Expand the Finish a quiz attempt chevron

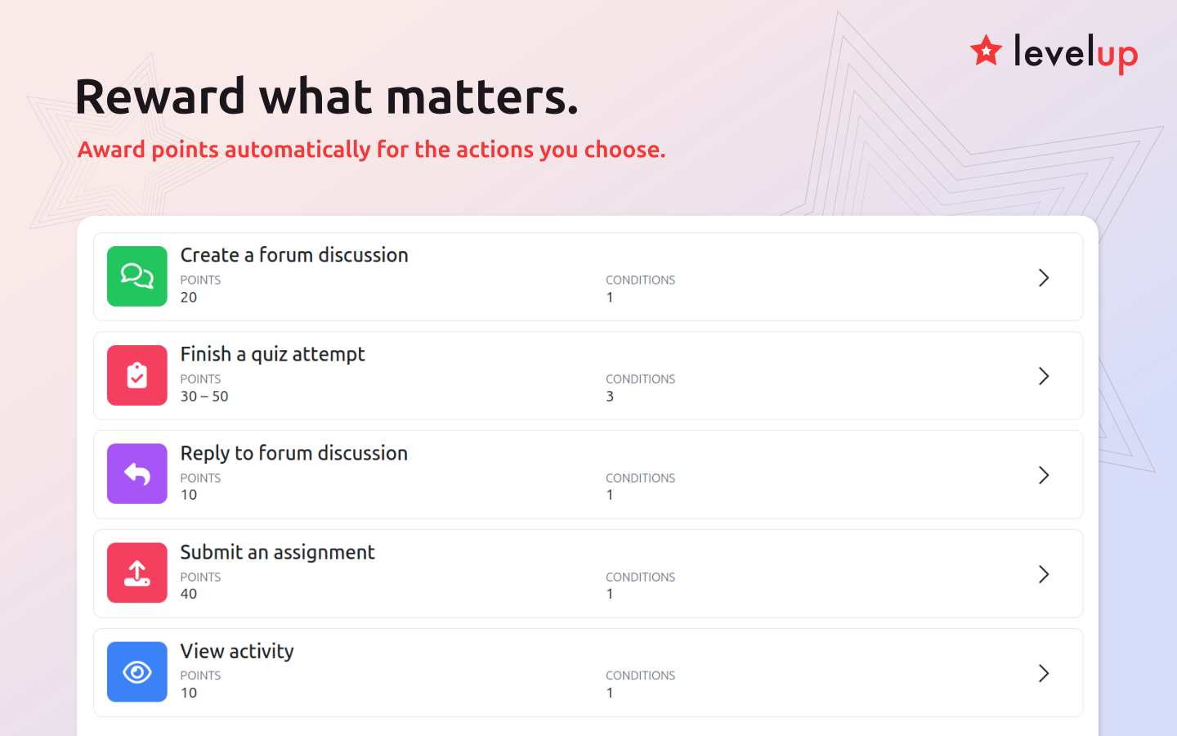pos(1044,376)
